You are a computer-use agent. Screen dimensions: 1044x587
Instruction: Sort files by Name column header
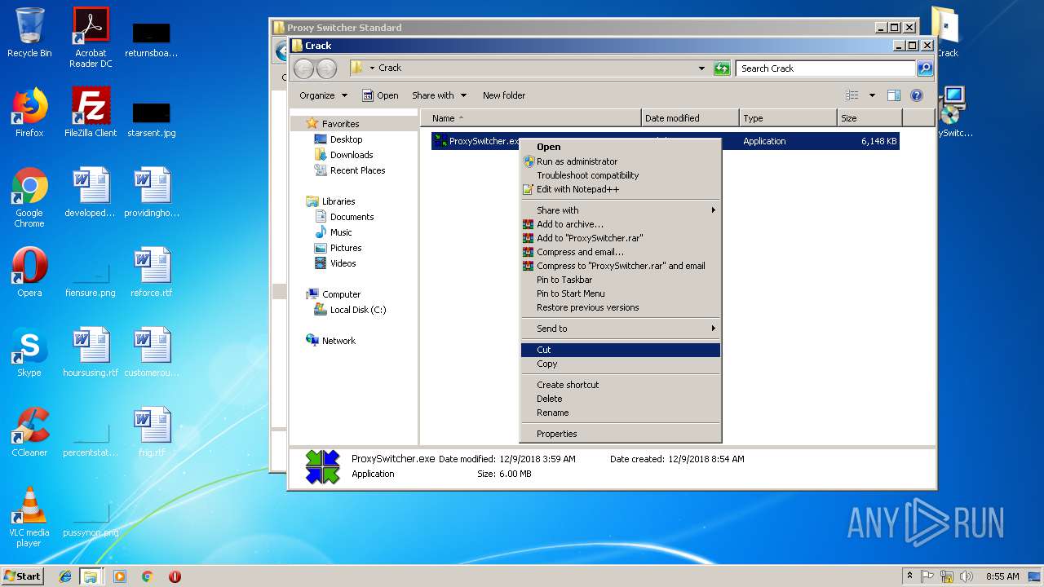(x=531, y=118)
